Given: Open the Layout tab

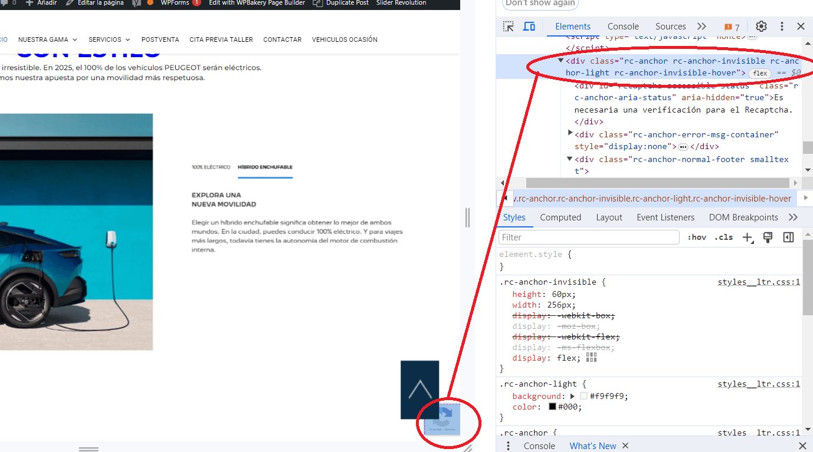Looking at the screenshot, I should [x=609, y=217].
